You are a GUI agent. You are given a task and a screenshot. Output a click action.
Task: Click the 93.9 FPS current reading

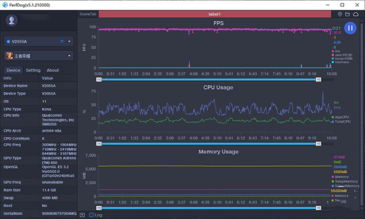tap(337, 33)
